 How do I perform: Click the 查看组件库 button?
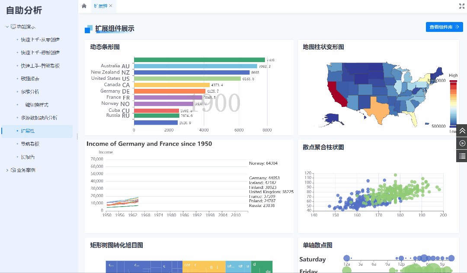pos(444,27)
